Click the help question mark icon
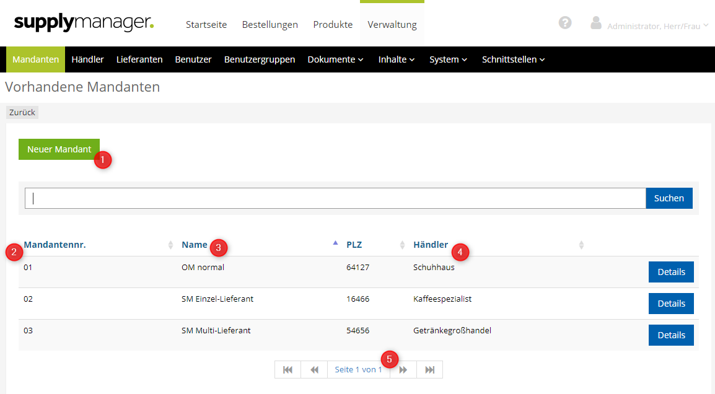The height and width of the screenshot is (394, 715). coord(564,23)
